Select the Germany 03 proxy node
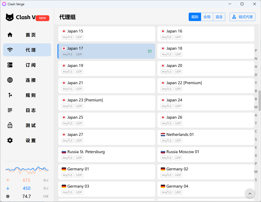Viewport: 261px width, 202px height. [x=107, y=189]
